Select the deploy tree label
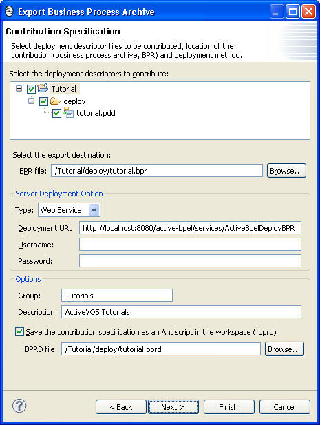 [74, 101]
